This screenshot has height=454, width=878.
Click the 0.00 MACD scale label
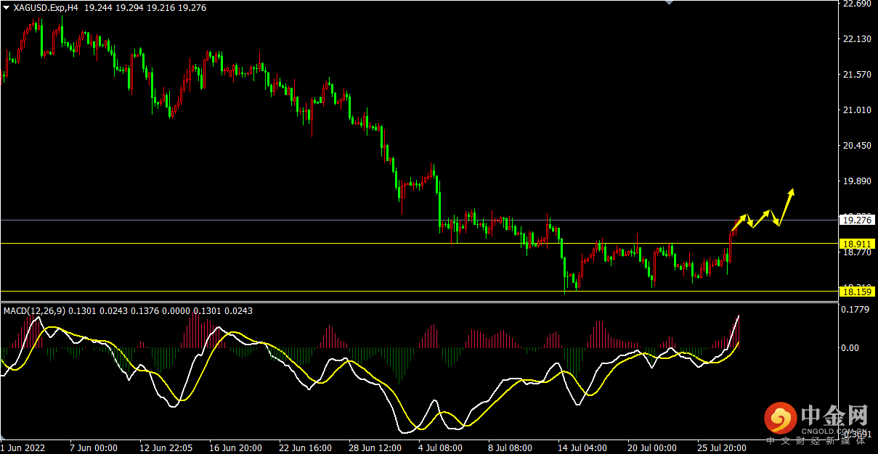[851, 348]
